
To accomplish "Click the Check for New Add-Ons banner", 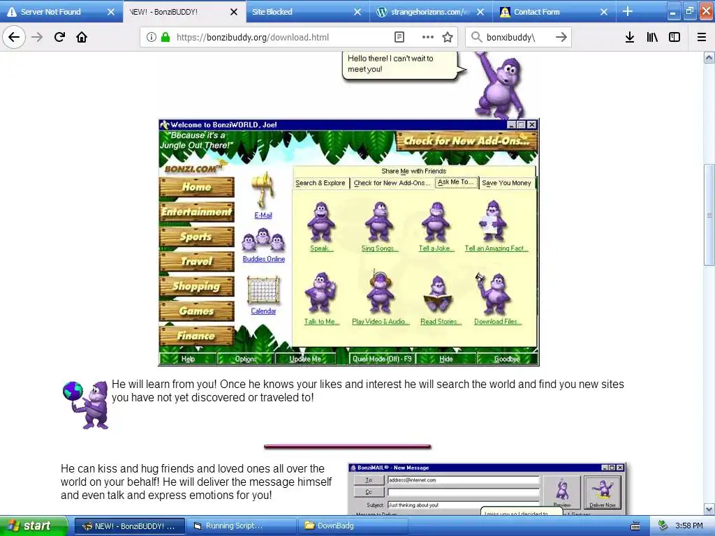I will [x=466, y=141].
